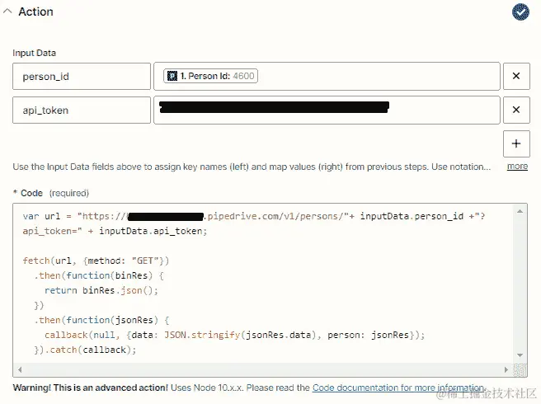Click the '}).catch(callback);' line
The height and width of the screenshot is (404, 541).
(x=85, y=350)
